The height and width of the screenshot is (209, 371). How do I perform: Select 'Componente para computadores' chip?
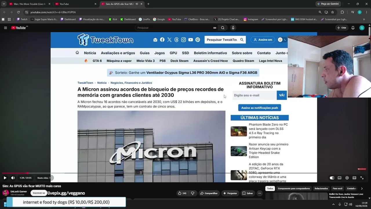(x=294, y=189)
